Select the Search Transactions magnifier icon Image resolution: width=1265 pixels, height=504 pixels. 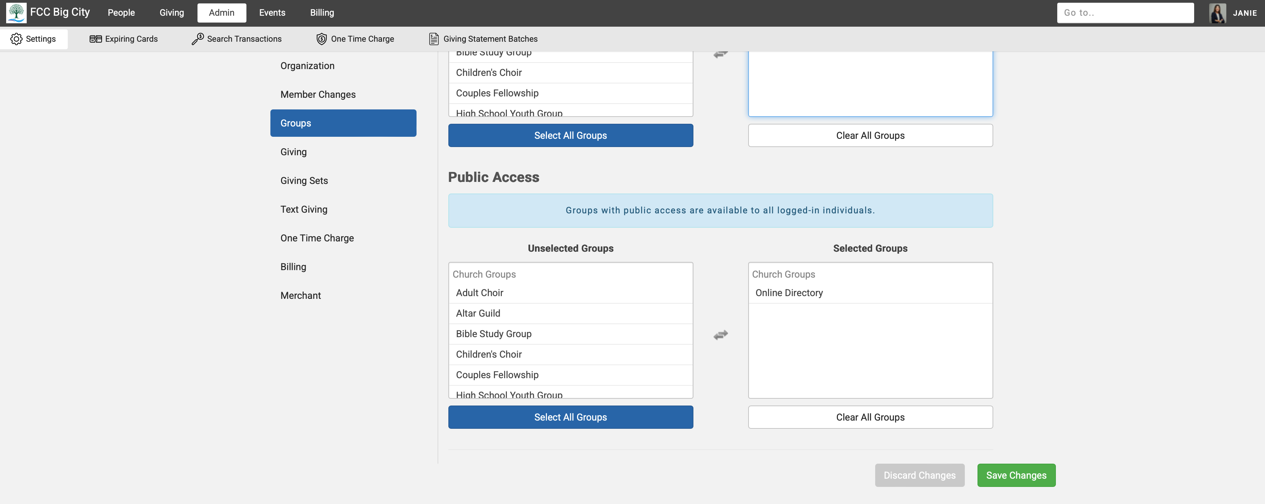coord(199,38)
